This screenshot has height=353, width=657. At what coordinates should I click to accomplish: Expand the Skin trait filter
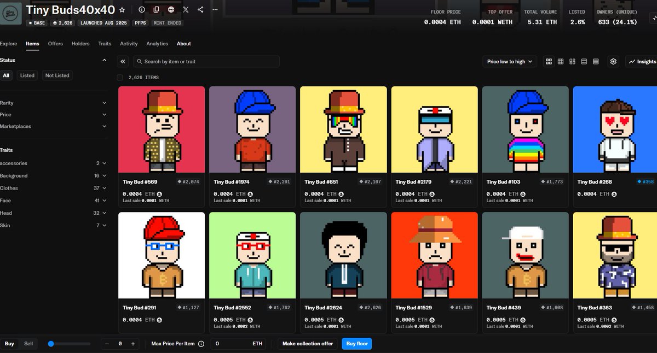point(53,225)
